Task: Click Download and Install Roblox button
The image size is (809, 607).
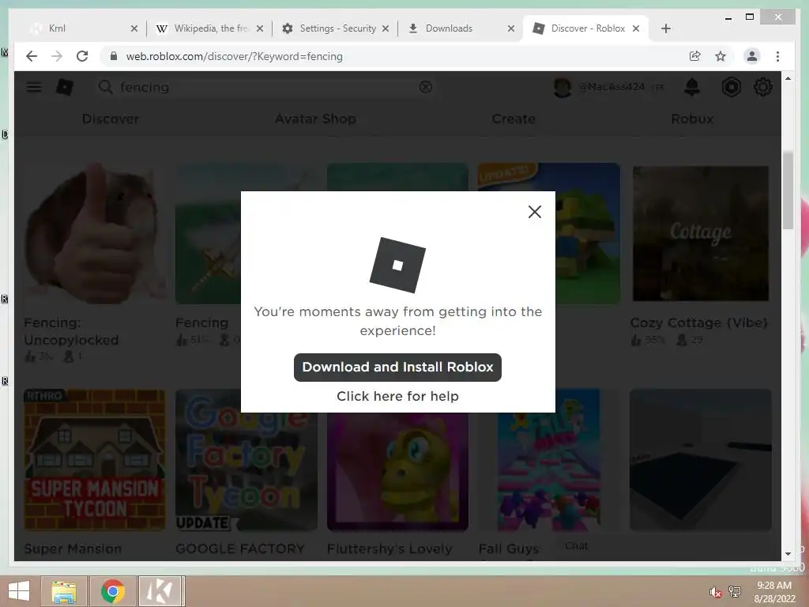Action: pos(397,367)
